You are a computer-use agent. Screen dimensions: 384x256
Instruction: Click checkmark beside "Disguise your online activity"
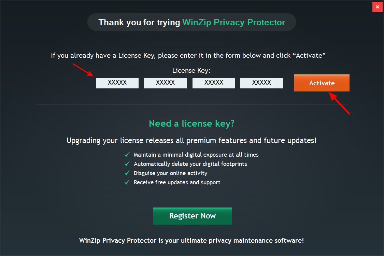tap(127, 173)
